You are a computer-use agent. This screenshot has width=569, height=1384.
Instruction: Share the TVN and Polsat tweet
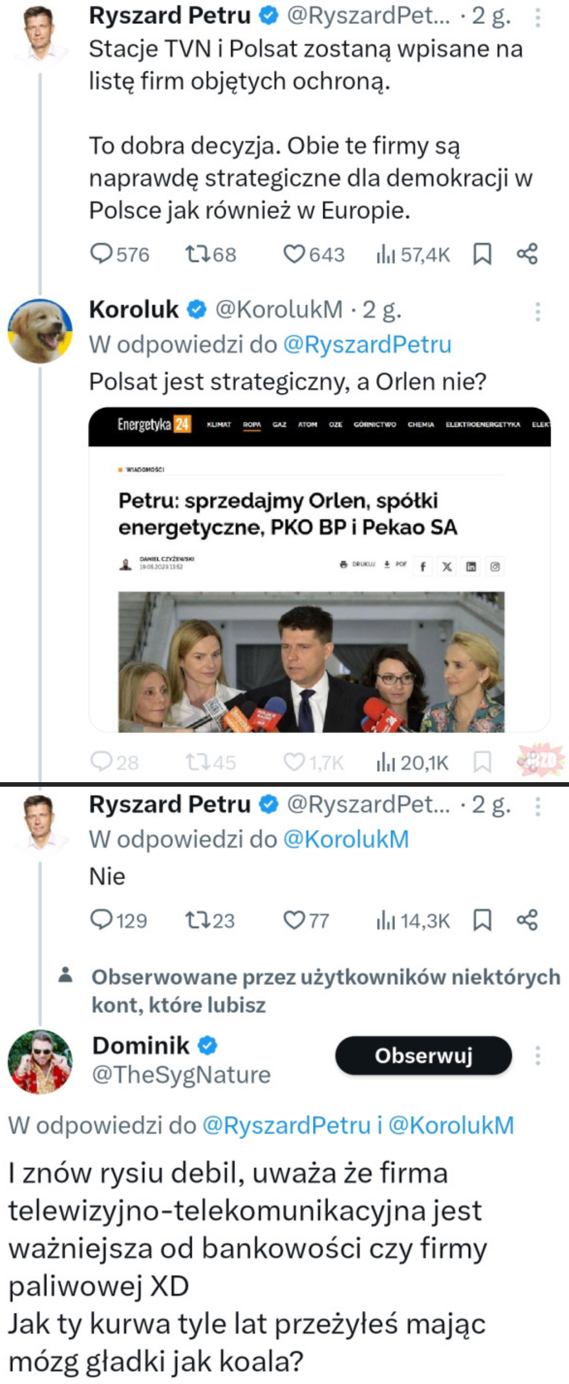pyautogui.click(x=527, y=254)
